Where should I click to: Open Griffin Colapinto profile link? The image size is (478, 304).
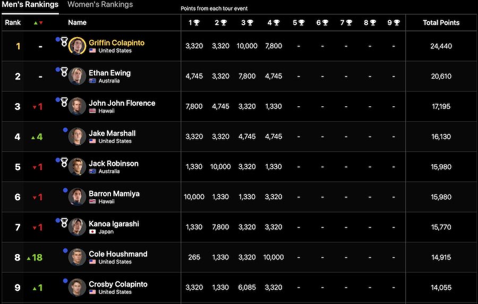pyautogui.click(x=116, y=43)
